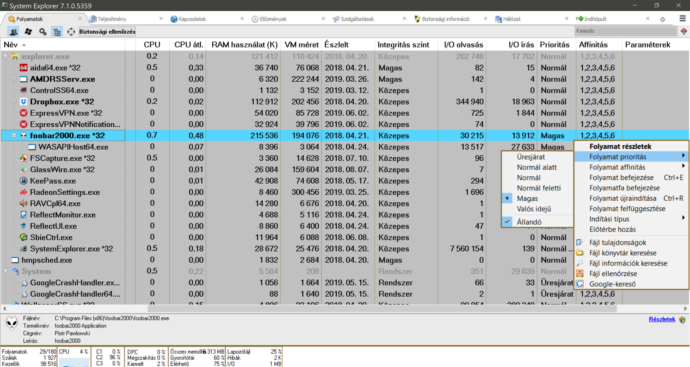The width and height of the screenshot is (690, 367).
Task: Click the scroll right arrow
Action: [685, 309]
